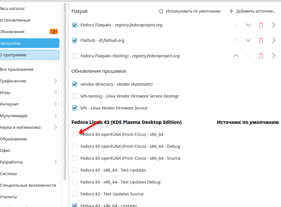281x207 pixels.
Task: Open Специальные возможности category
Action: pos(30,185)
